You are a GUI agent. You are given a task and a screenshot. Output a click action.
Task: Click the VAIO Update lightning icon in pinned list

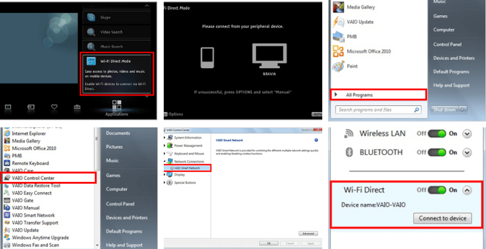(x=338, y=22)
